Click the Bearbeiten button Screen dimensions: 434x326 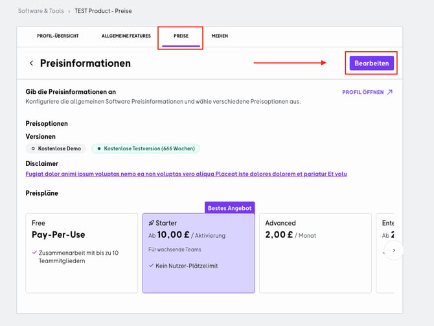371,63
